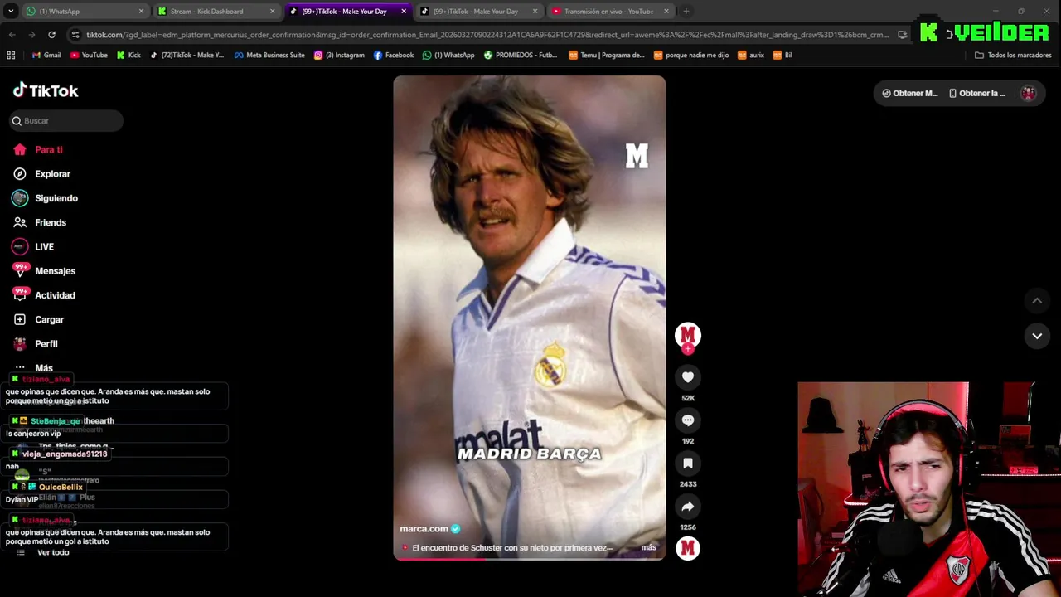1061x597 pixels.
Task: Expand caption with más
Action: [x=648, y=548]
